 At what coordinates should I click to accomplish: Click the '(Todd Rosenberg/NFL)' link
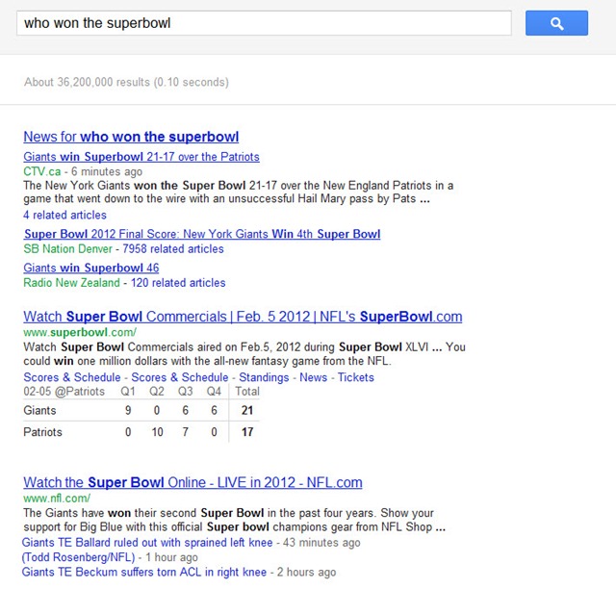[x=77, y=557]
